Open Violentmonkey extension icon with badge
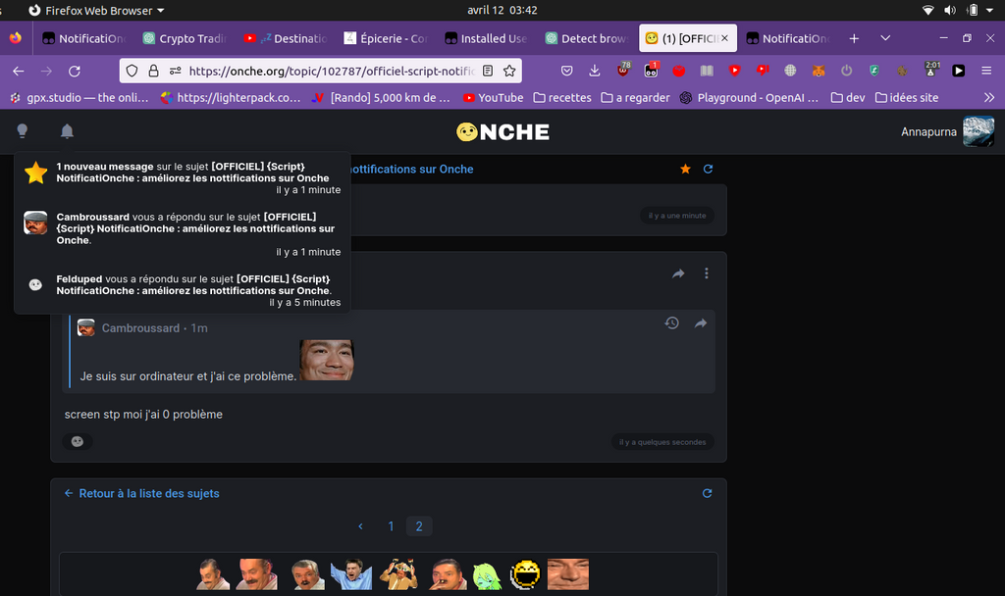This screenshot has height=596, width=1005. 652,70
